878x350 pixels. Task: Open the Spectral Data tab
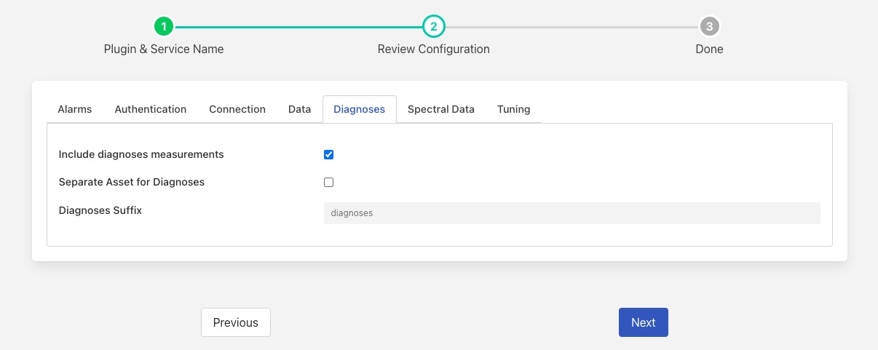440,109
